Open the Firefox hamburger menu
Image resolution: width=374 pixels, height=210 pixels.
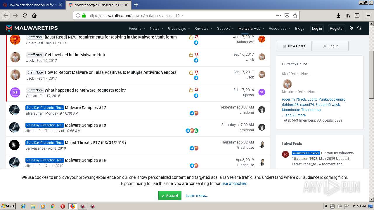[x=368, y=15]
